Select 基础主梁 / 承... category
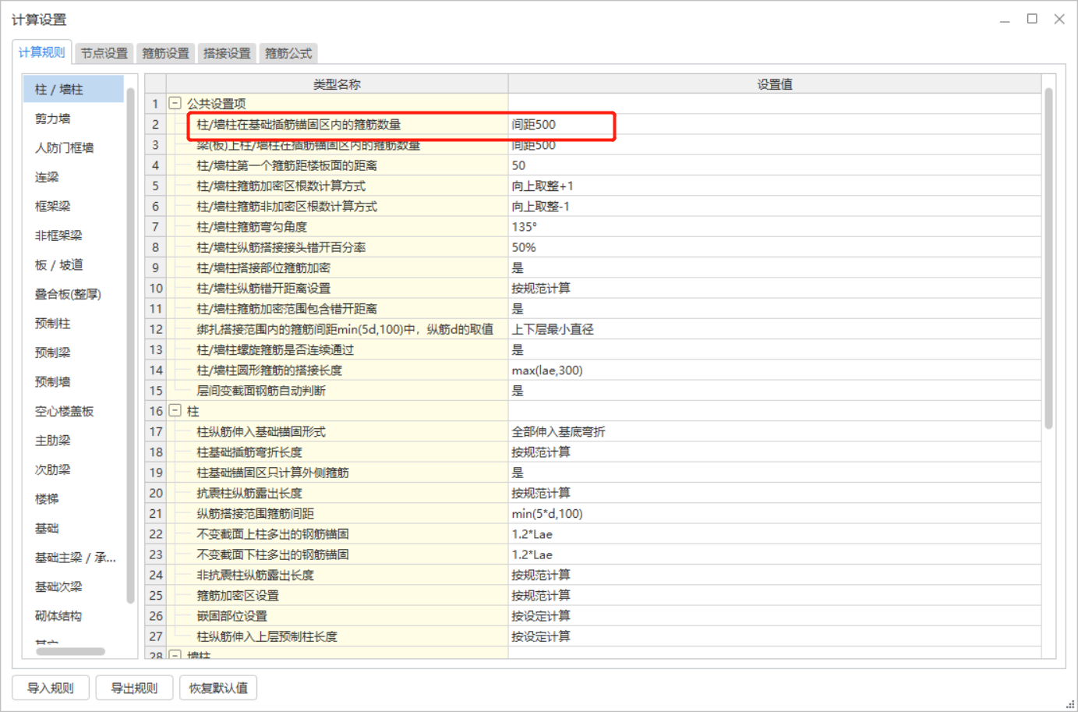 point(73,558)
